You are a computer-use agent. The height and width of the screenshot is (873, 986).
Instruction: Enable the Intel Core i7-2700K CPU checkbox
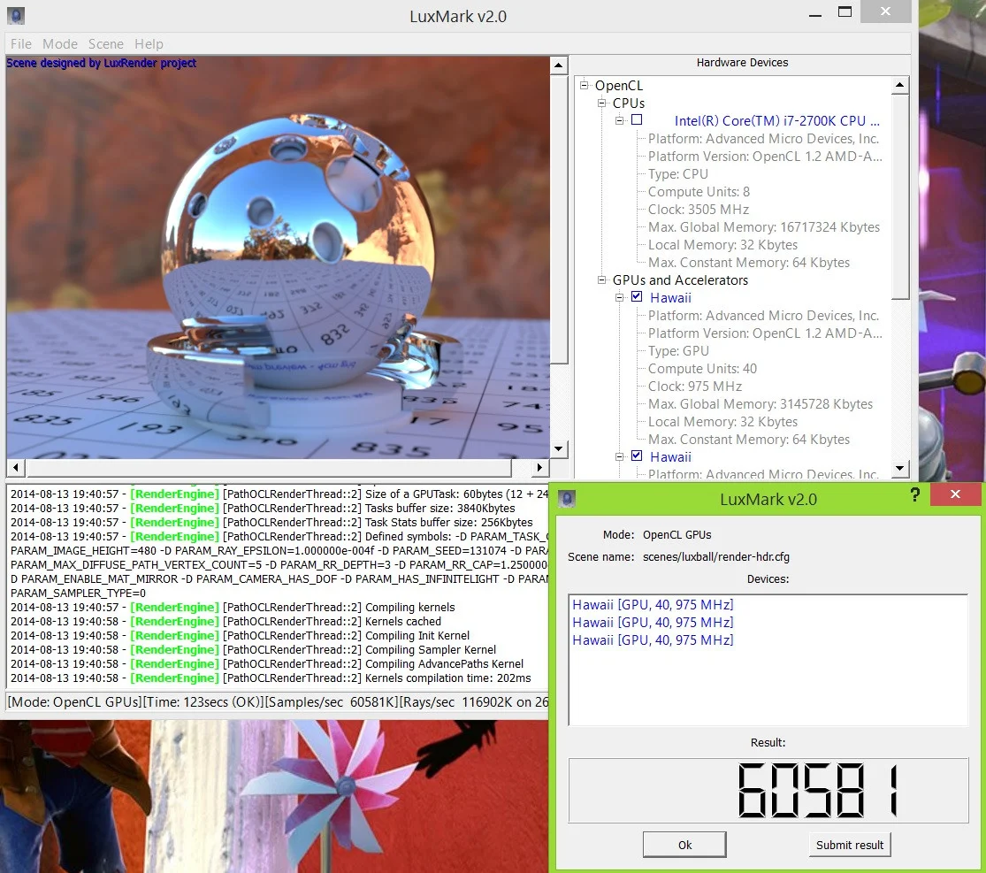637,119
